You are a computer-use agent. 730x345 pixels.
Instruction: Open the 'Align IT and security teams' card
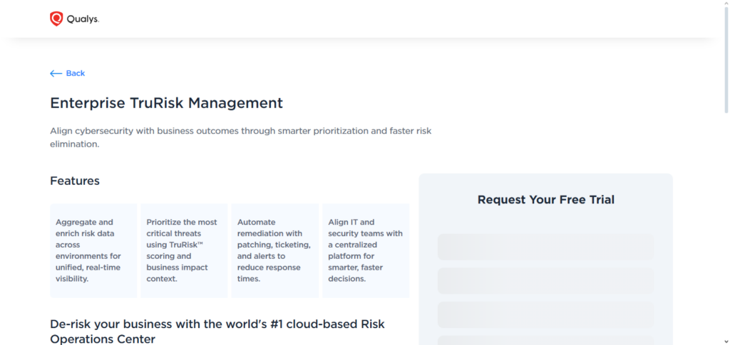click(x=366, y=250)
